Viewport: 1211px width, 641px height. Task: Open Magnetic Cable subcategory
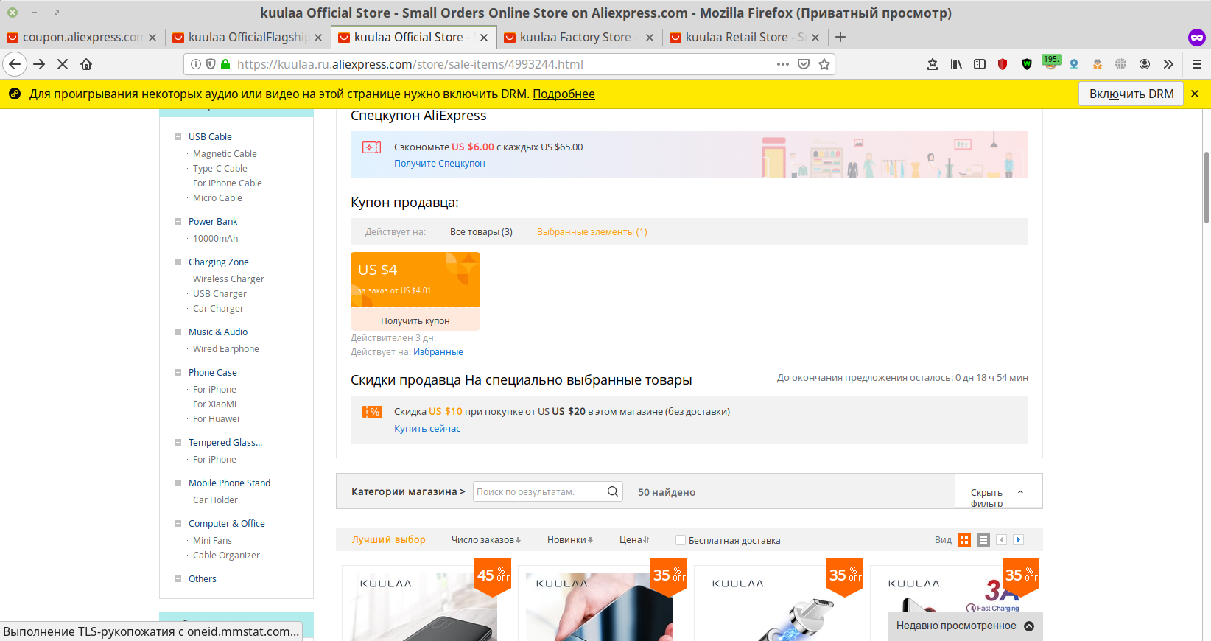[225, 153]
